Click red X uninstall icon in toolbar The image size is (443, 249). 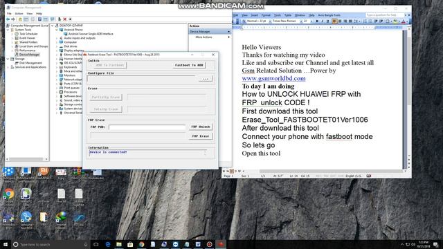click(64, 19)
